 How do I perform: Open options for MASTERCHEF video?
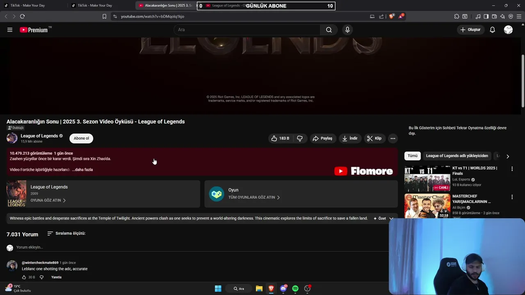[512, 197]
